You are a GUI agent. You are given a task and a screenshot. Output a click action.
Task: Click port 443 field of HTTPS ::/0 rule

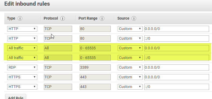tap(95, 87)
